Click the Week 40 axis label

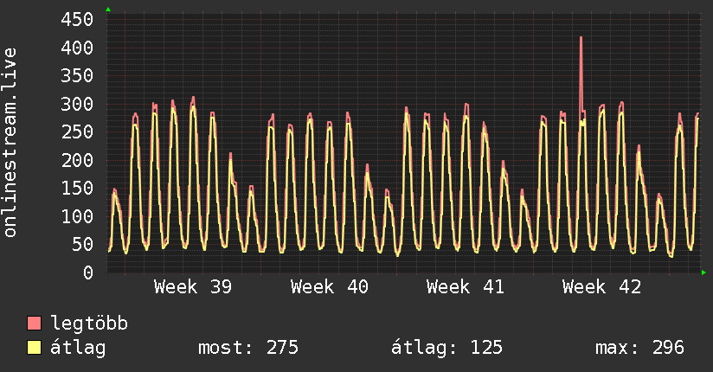(x=329, y=287)
